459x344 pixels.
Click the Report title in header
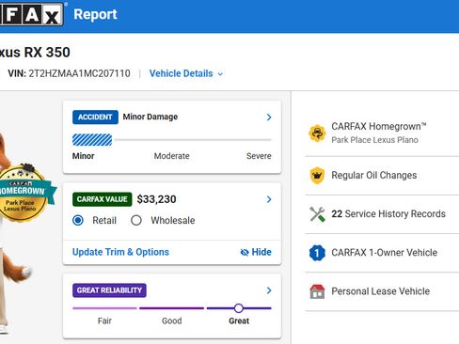[95, 14]
